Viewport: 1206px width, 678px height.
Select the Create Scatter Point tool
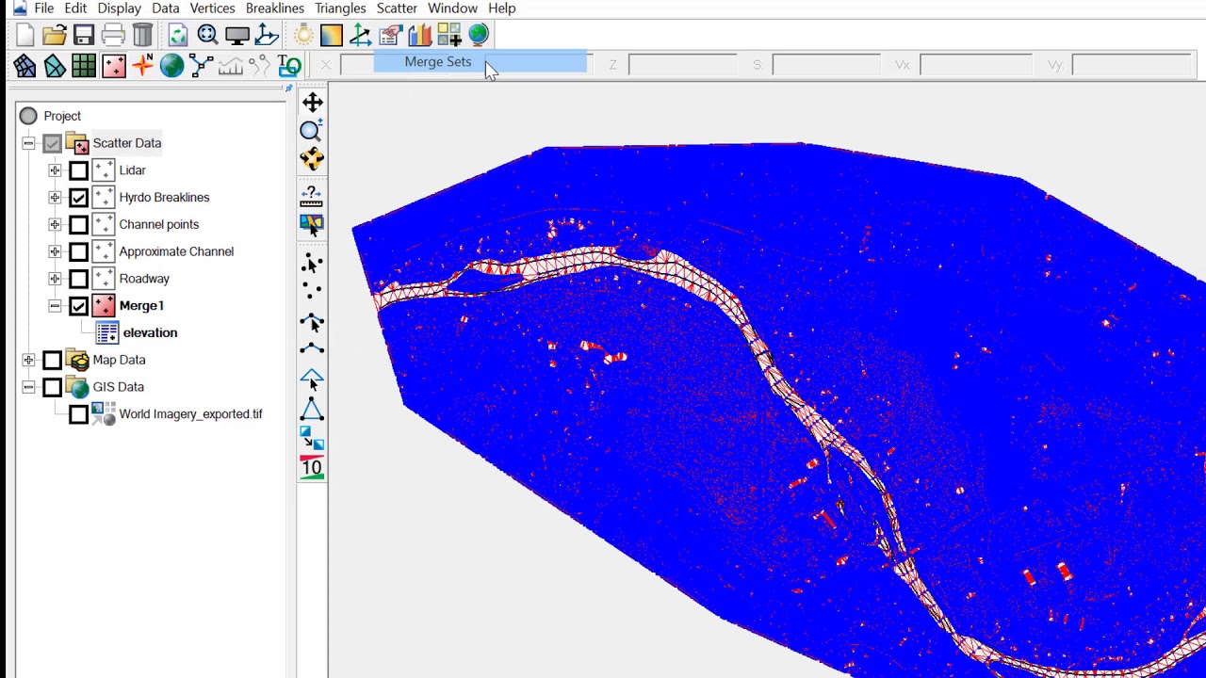312,292
